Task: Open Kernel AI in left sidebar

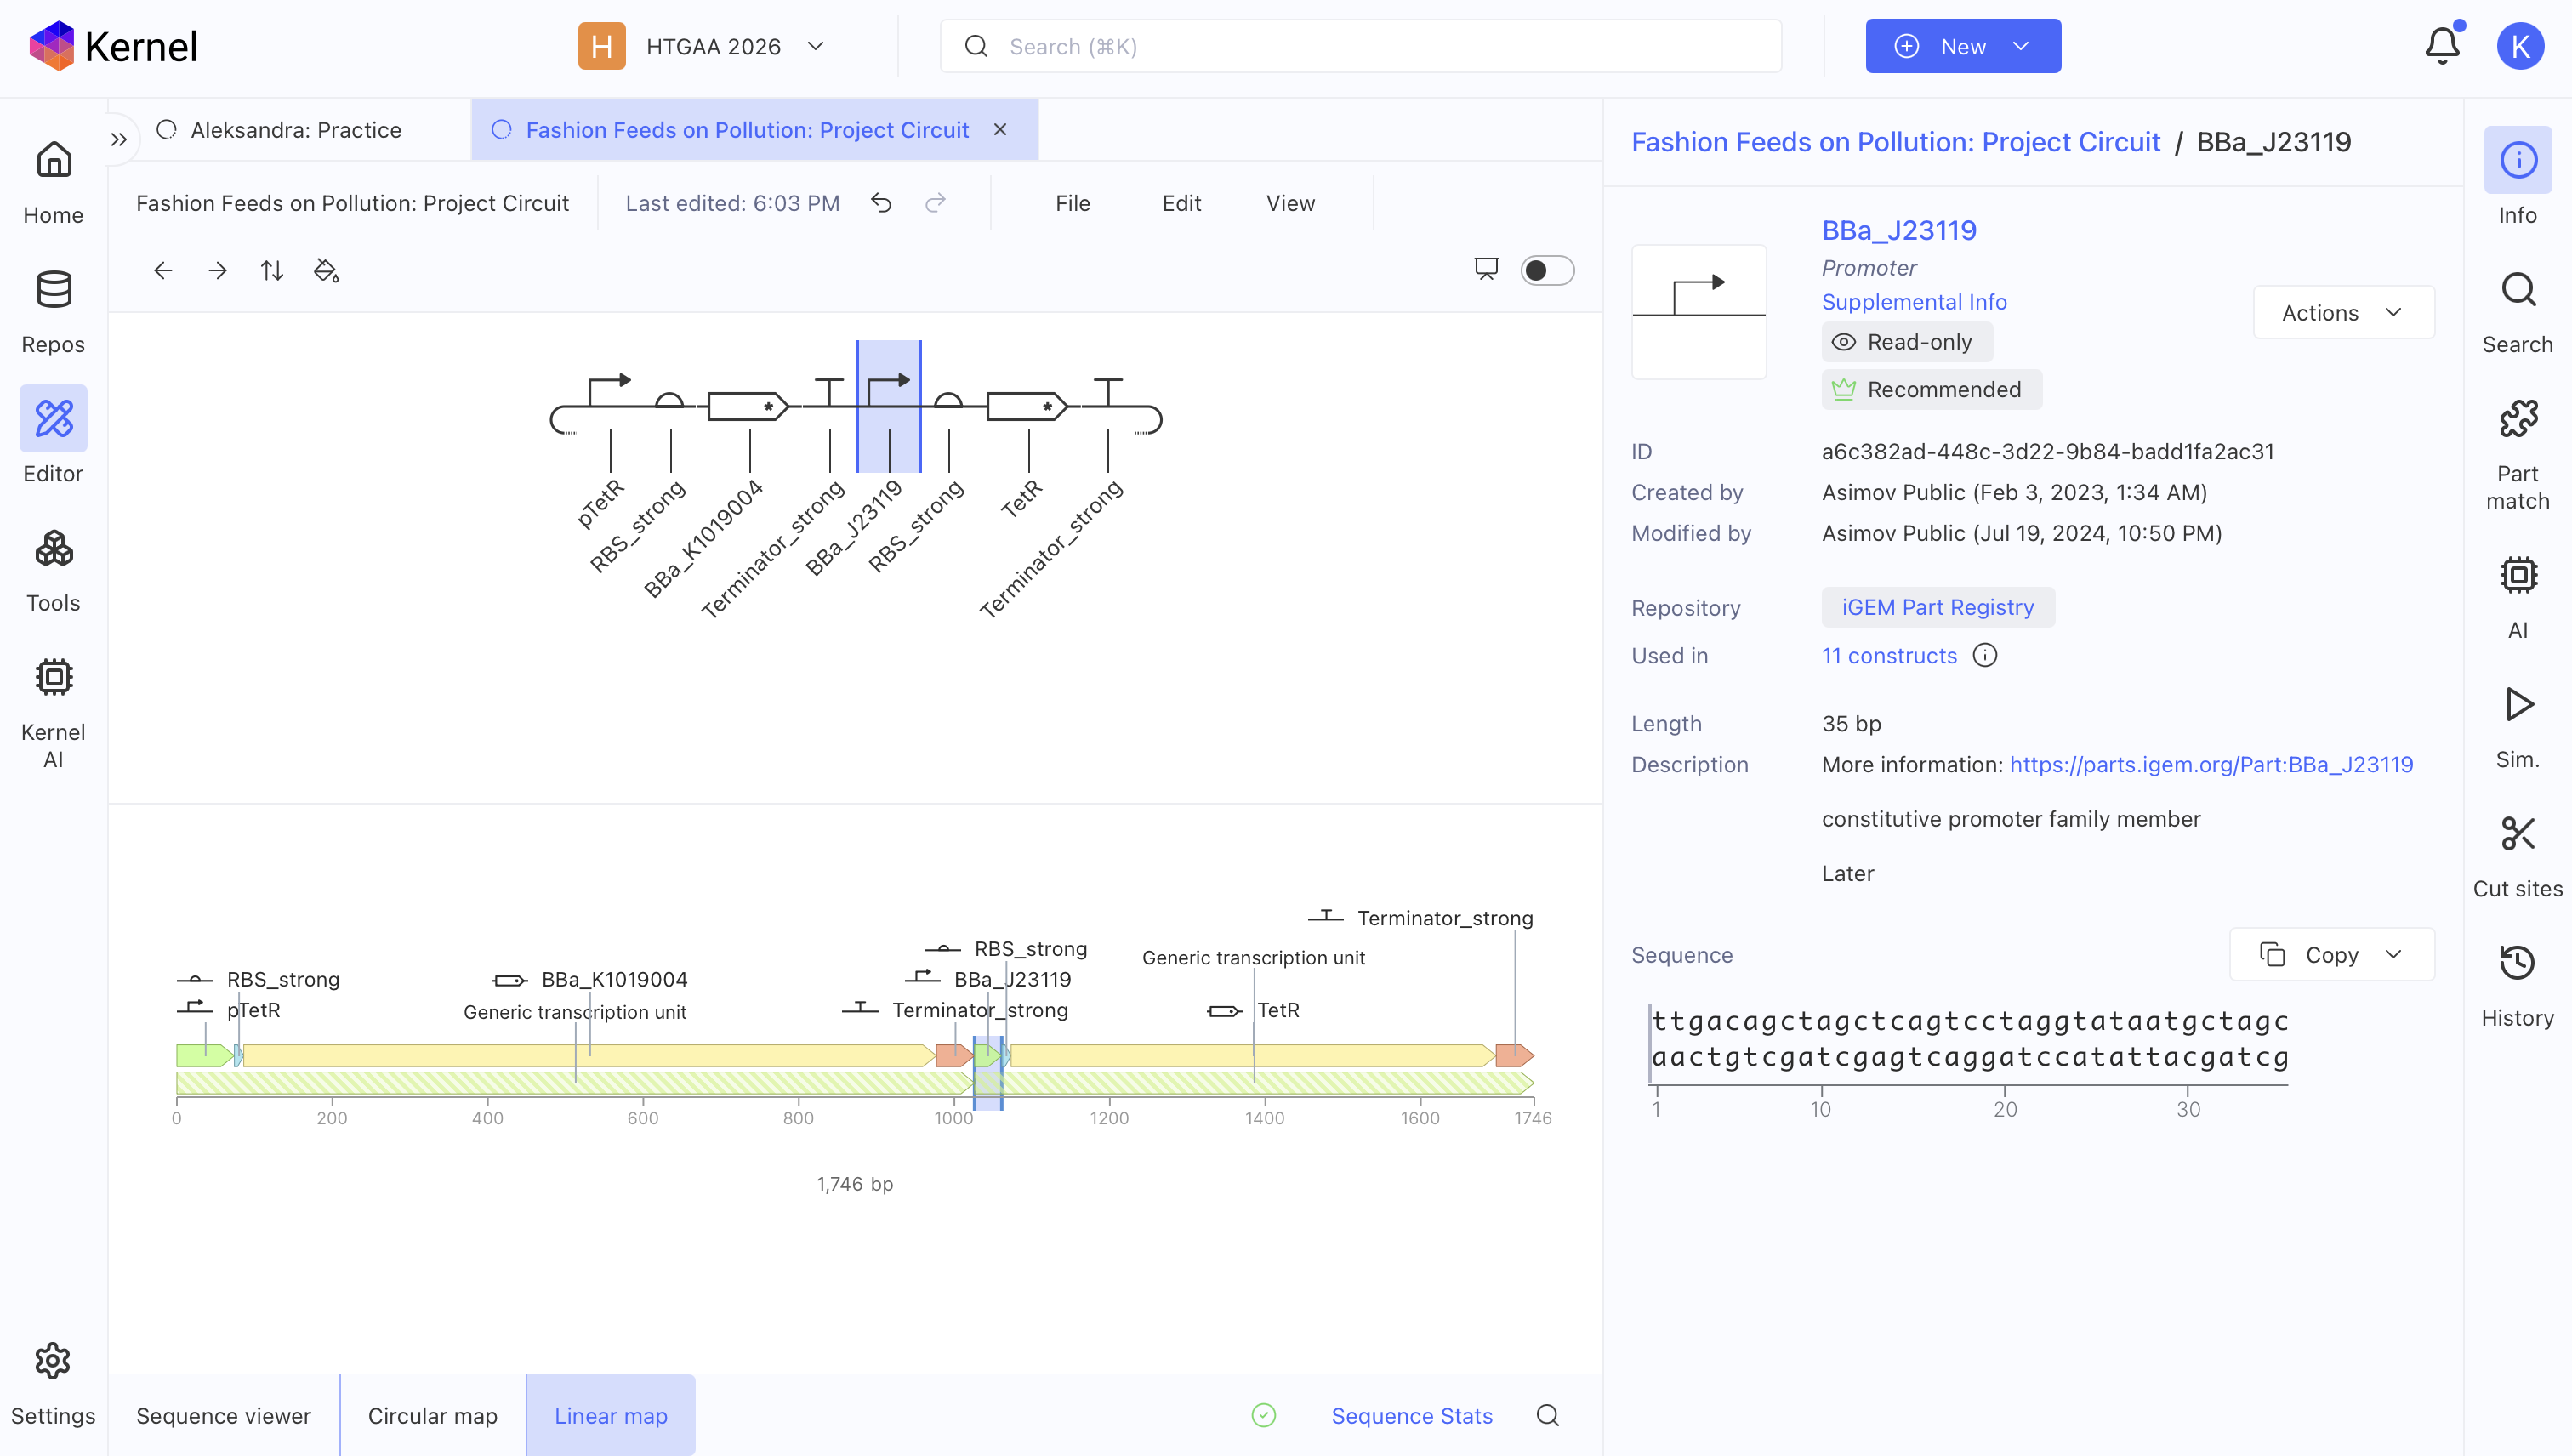Action: (x=53, y=712)
